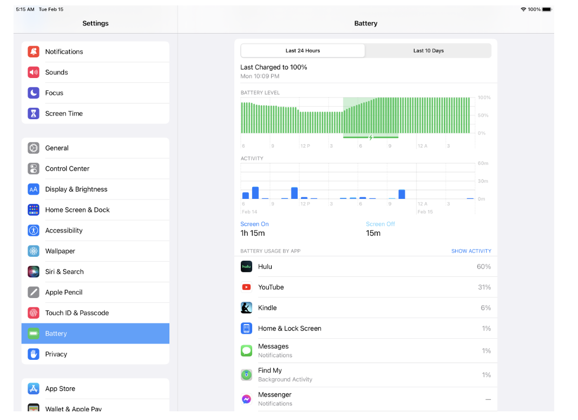Tap the Kindle app icon
This screenshot has width=578, height=420.
(246, 308)
